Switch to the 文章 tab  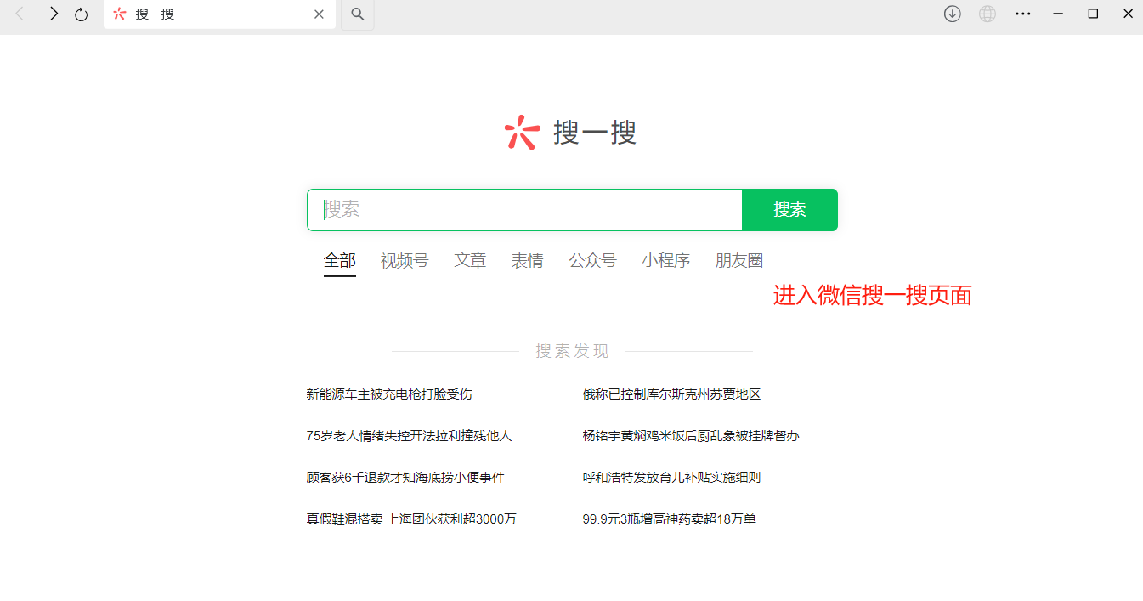coord(470,261)
